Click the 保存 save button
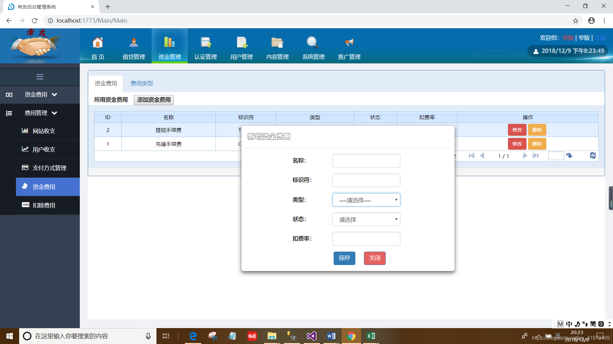 [x=344, y=258]
